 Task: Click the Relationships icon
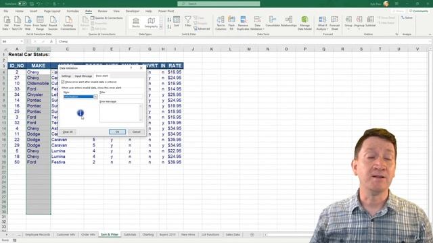click(289, 22)
